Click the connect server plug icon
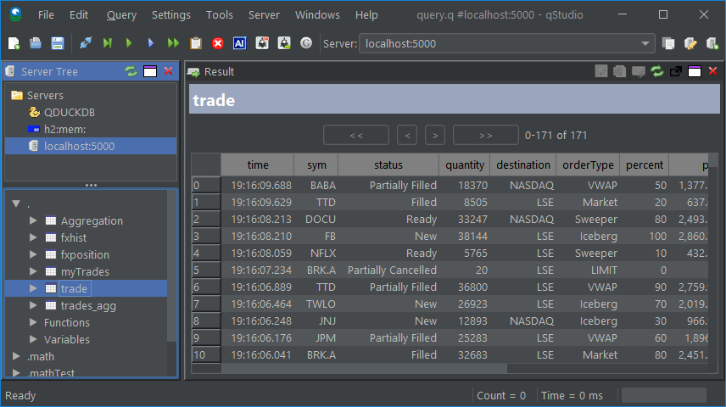 point(86,43)
